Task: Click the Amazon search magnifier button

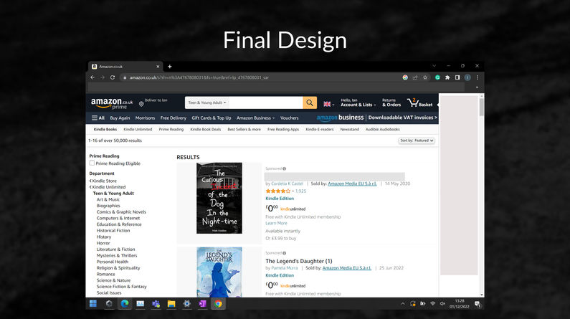Action: point(310,103)
